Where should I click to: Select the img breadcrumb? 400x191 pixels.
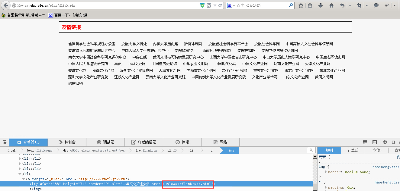231,150
